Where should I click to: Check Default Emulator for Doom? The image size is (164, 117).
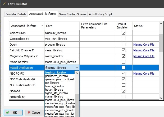point(124,45)
